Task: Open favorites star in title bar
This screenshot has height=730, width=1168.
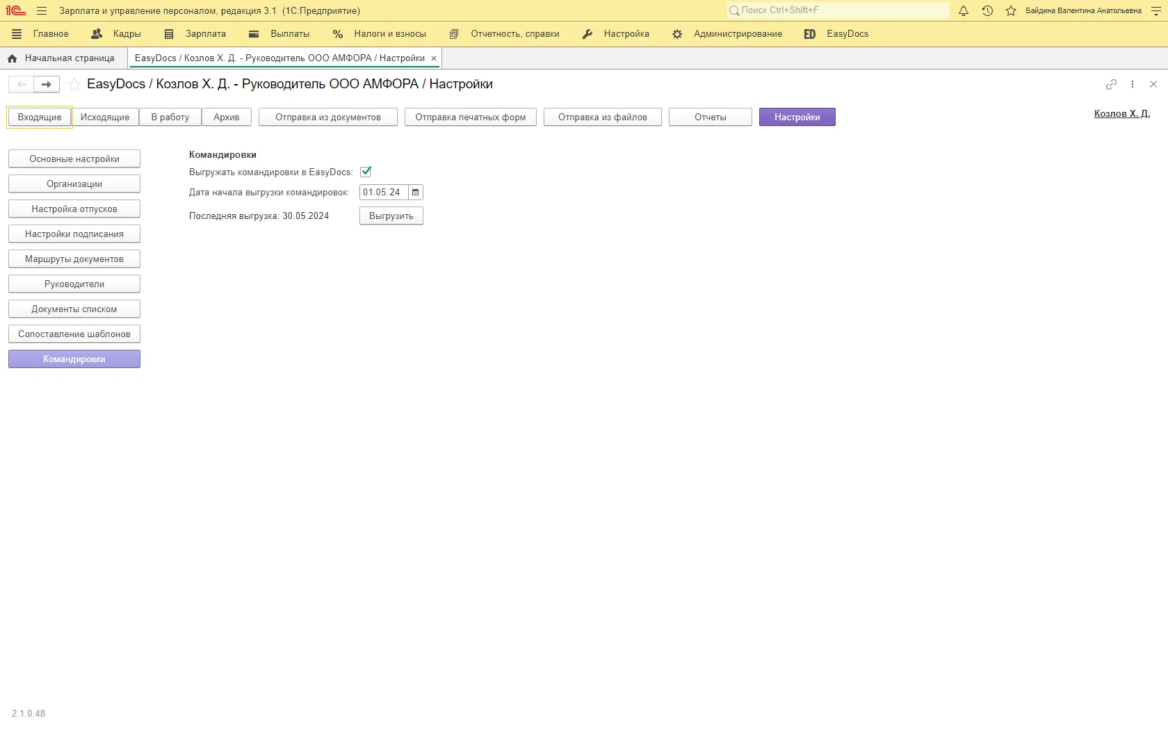Action: (x=1011, y=11)
